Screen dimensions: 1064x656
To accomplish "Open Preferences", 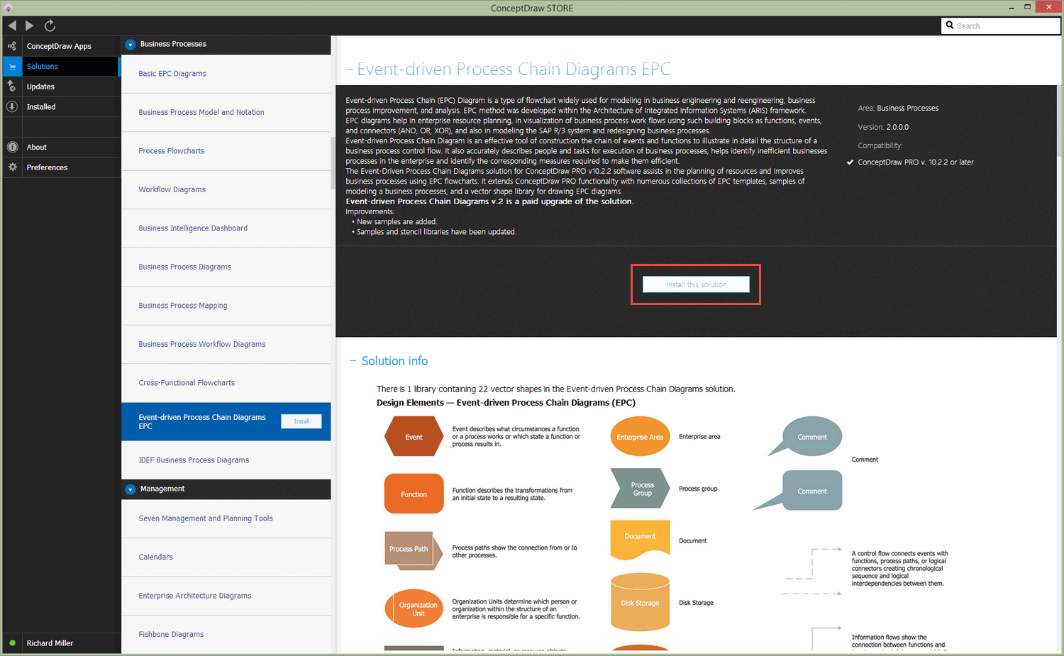I will coord(62,167).
